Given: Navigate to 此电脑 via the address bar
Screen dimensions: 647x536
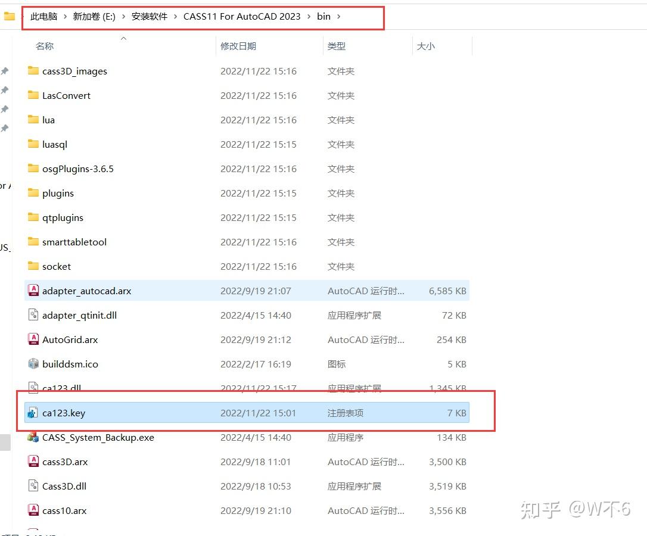Looking at the screenshot, I should click(x=43, y=17).
